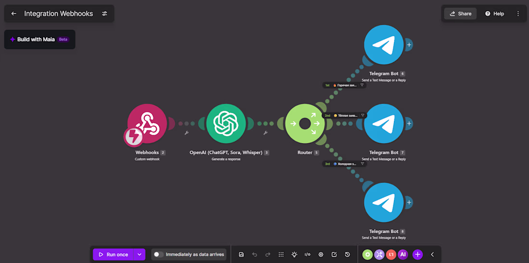Open green Flow control gear tools
The width and height of the screenshot is (529, 263).
point(367,254)
